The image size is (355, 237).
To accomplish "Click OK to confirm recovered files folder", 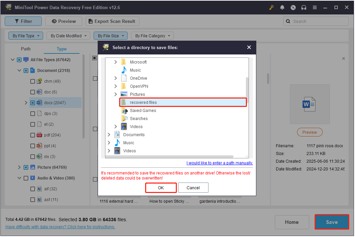I will (161, 188).
